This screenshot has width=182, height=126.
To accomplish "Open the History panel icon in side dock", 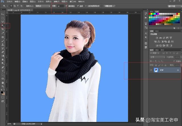I will coord(146,13).
